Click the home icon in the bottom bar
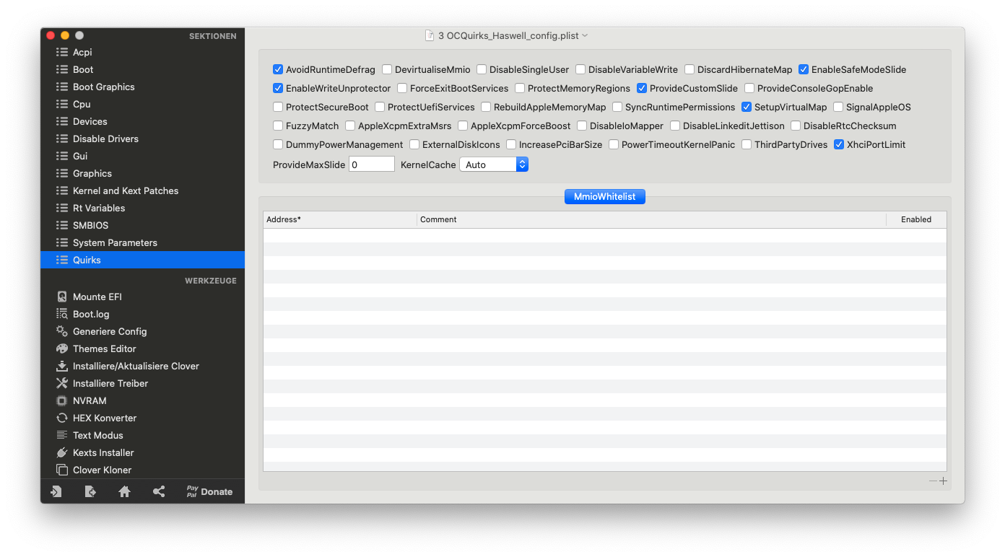Image resolution: width=1005 pixels, height=557 pixels. pyautogui.click(x=125, y=491)
